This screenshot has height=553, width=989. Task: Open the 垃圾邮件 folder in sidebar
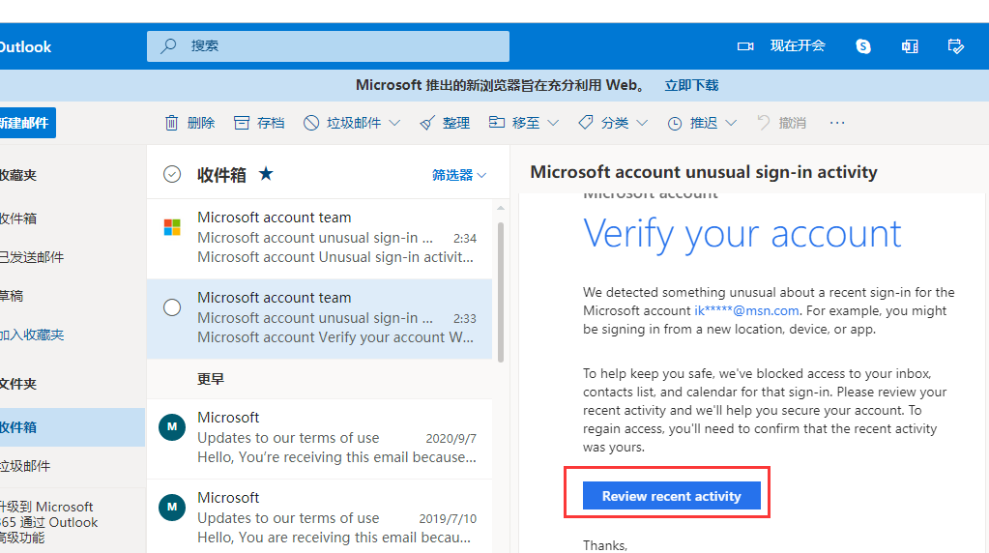[x=25, y=466]
